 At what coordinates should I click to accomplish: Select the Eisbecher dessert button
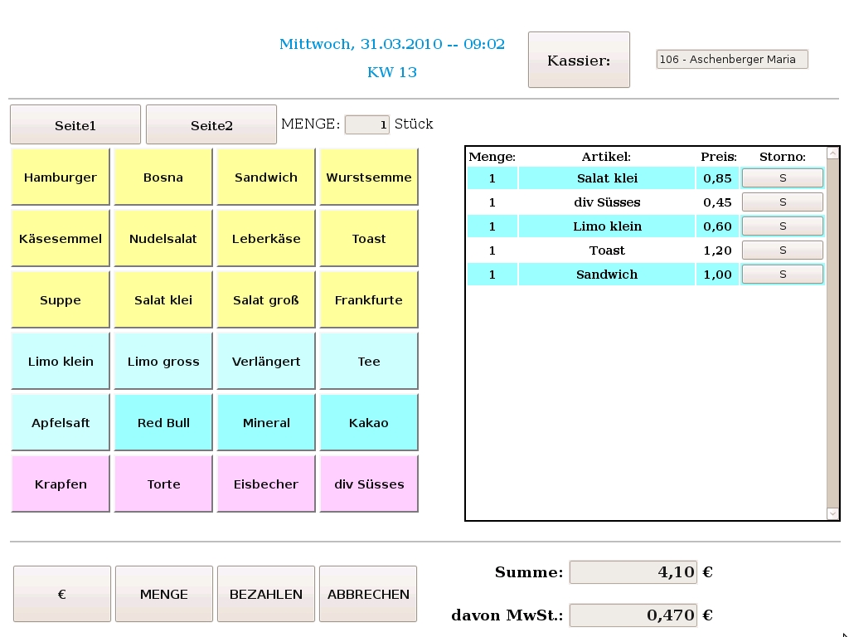tap(266, 484)
